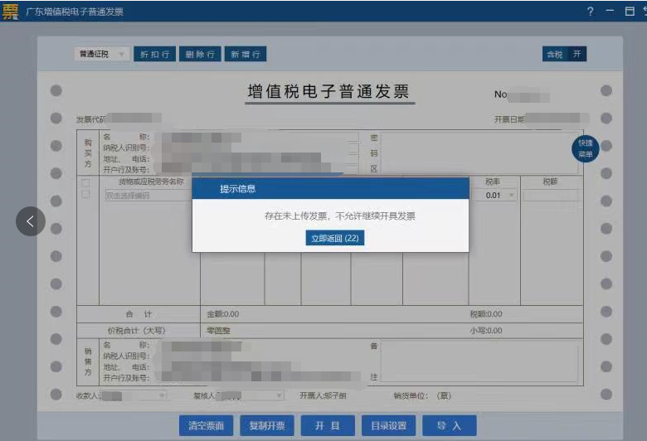Click the 金额:0.00 total text

[223, 314]
